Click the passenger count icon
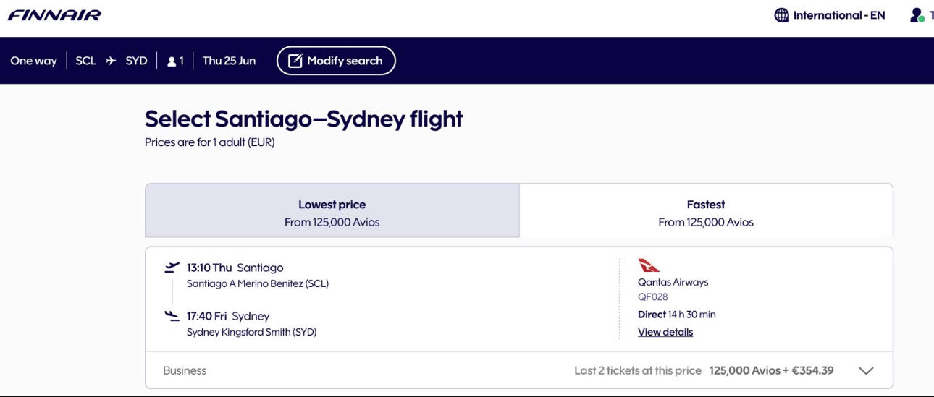The width and height of the screenshot is (934, 397). pyautogui.click(x=172, y=61)
